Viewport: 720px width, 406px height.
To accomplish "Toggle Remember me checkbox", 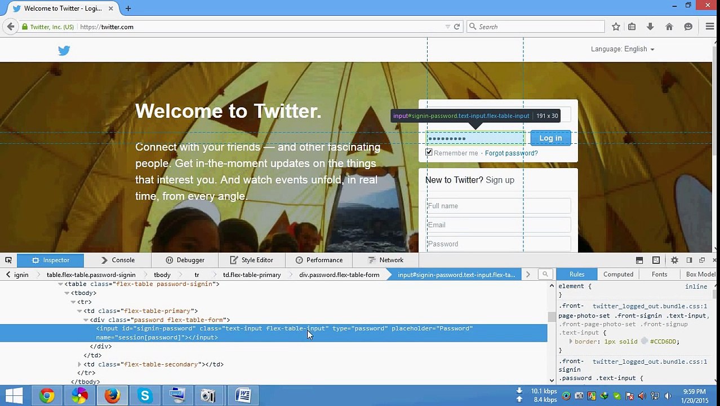I will [429, 153].
